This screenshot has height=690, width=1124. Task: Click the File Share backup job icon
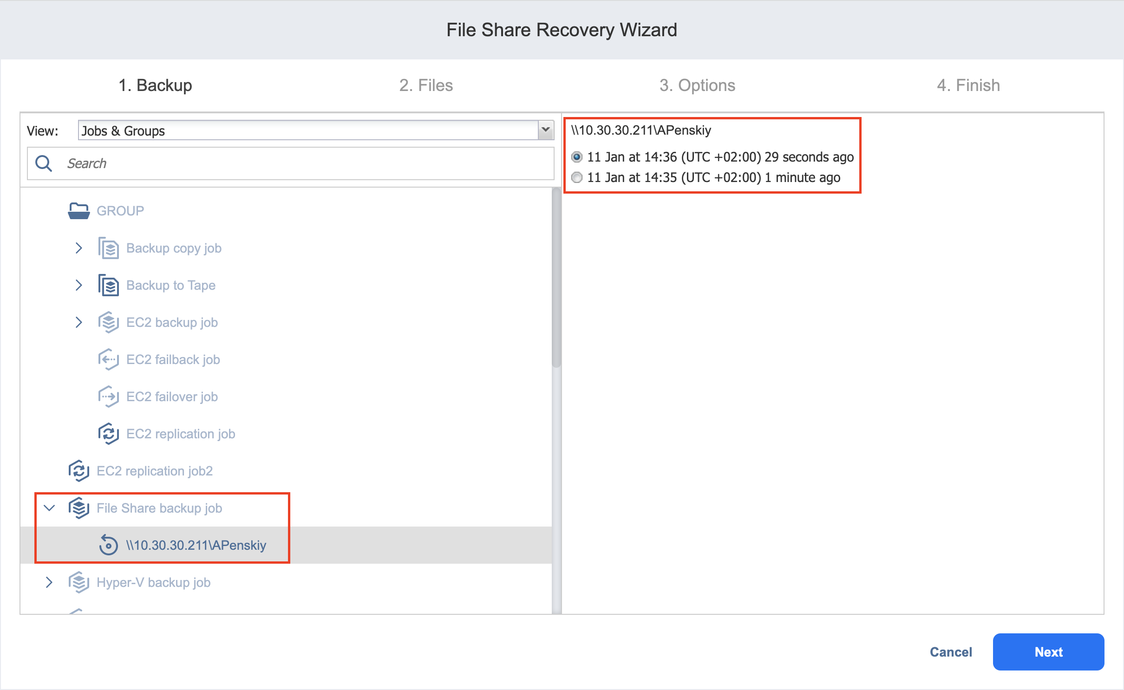pos(78,508)
